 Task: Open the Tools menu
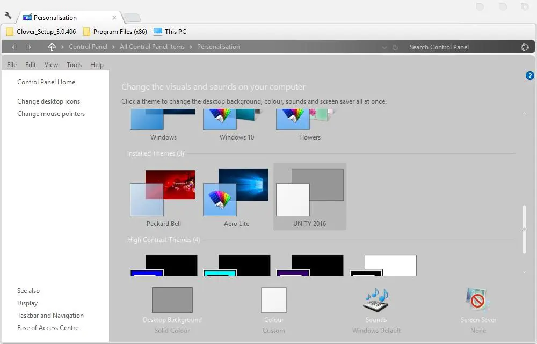[x=74, y=65]
